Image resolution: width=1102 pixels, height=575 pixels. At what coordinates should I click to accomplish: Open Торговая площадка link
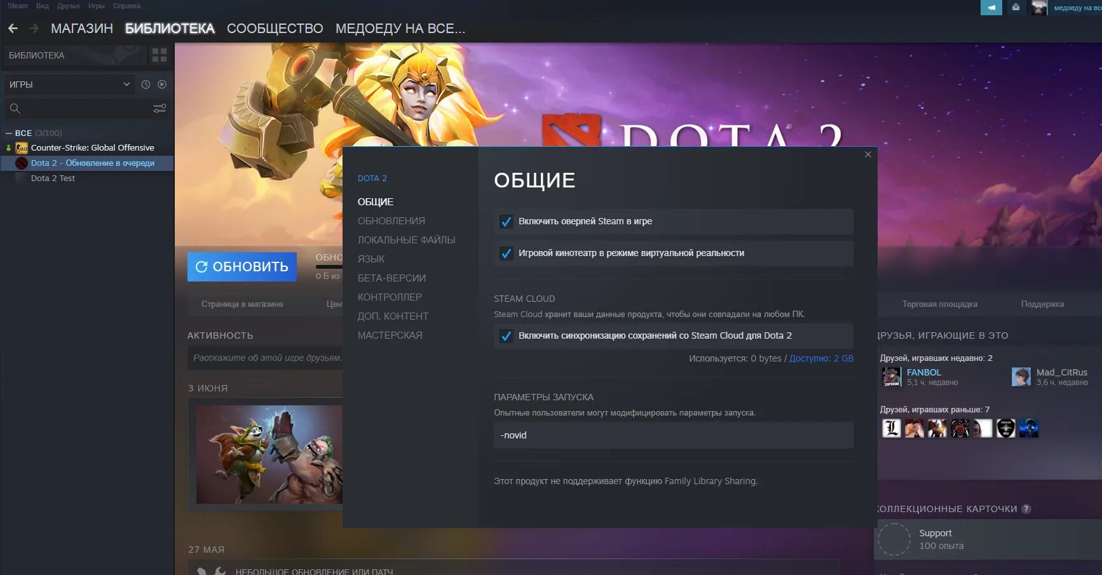(940, 304)
